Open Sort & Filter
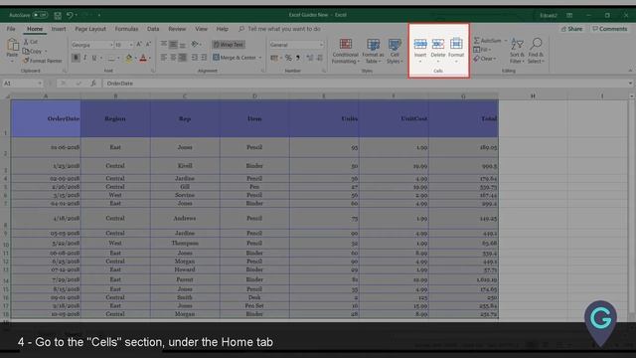 [517, 51]
